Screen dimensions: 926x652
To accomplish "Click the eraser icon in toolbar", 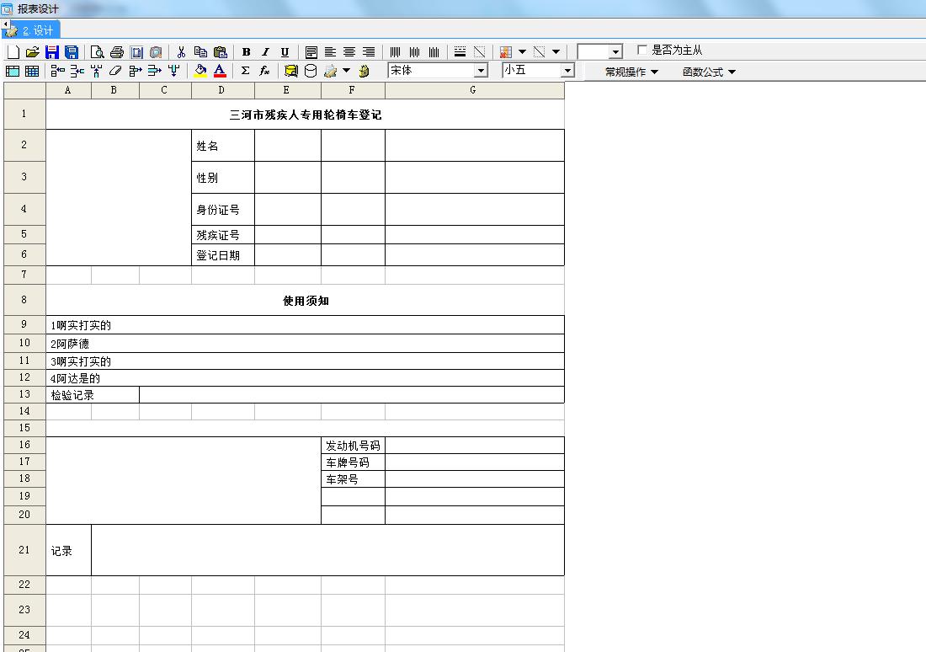I will [116, 72].
